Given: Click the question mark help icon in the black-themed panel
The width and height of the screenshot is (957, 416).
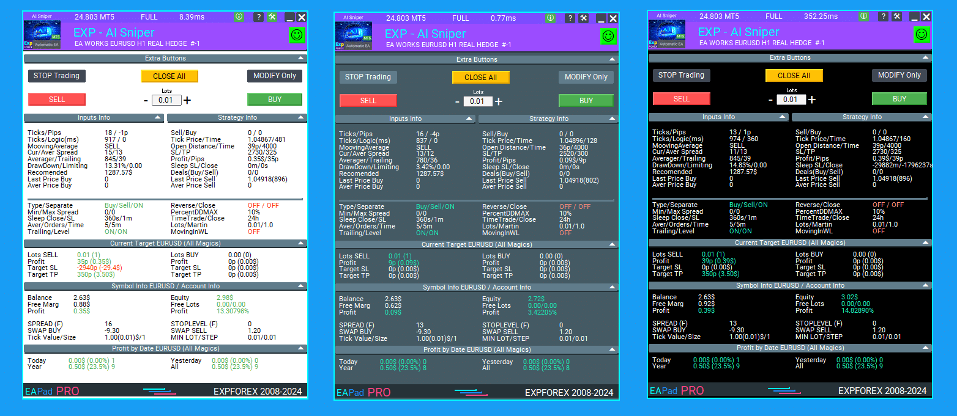Looking at the screenshot, I should point(883,16).
